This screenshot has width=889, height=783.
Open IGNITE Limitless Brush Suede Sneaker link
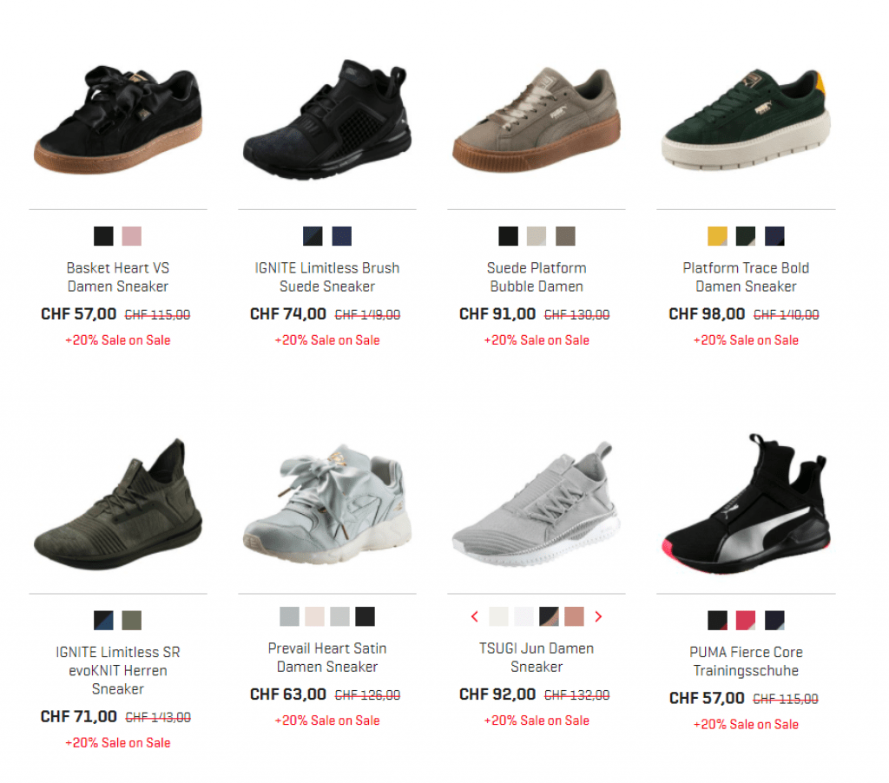[327, 277]
